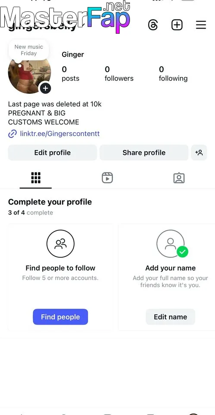The width and height of the screenshot is (215, 415).
Task: Click the Find people to follow circle icon
Action: pos(60,243)
